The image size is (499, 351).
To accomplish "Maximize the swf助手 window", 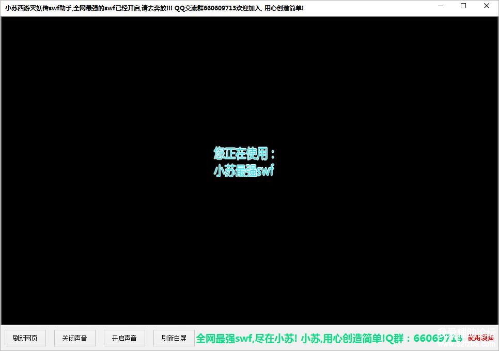I will point(463,6).
